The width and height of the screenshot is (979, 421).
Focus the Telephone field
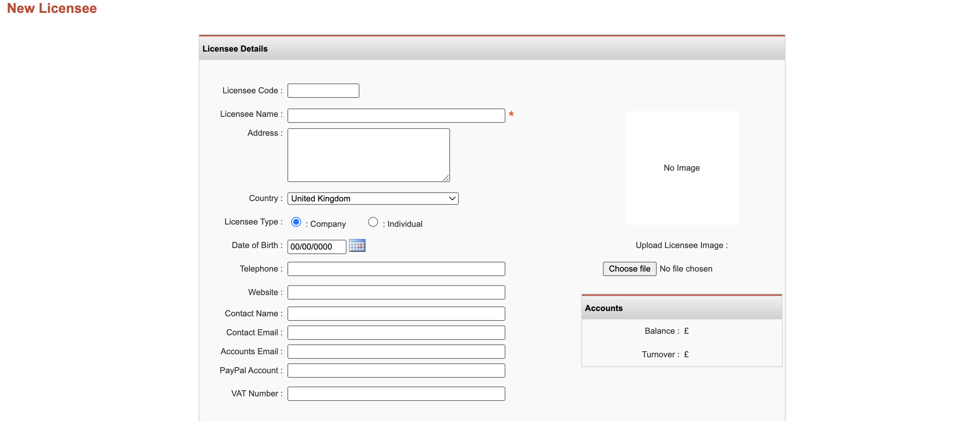coord(396,269)
